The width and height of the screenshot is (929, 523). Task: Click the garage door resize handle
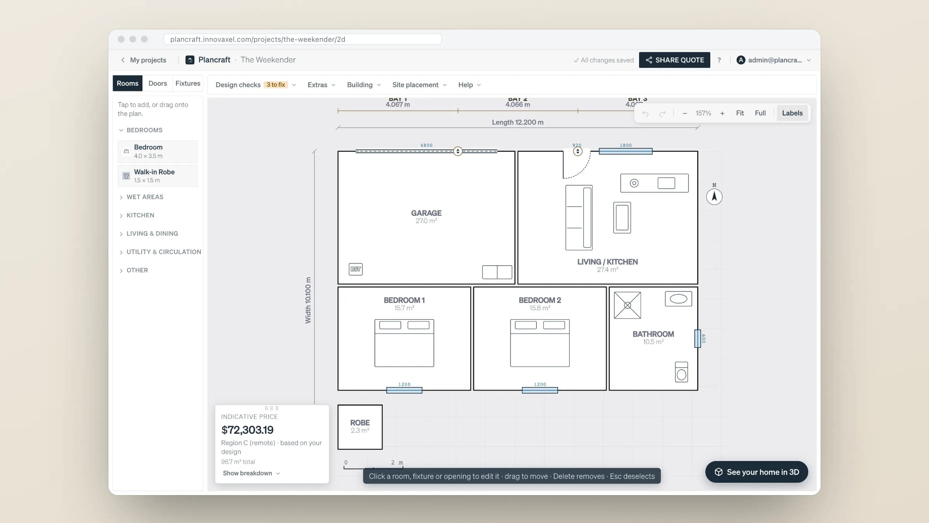tap(458, 151)
